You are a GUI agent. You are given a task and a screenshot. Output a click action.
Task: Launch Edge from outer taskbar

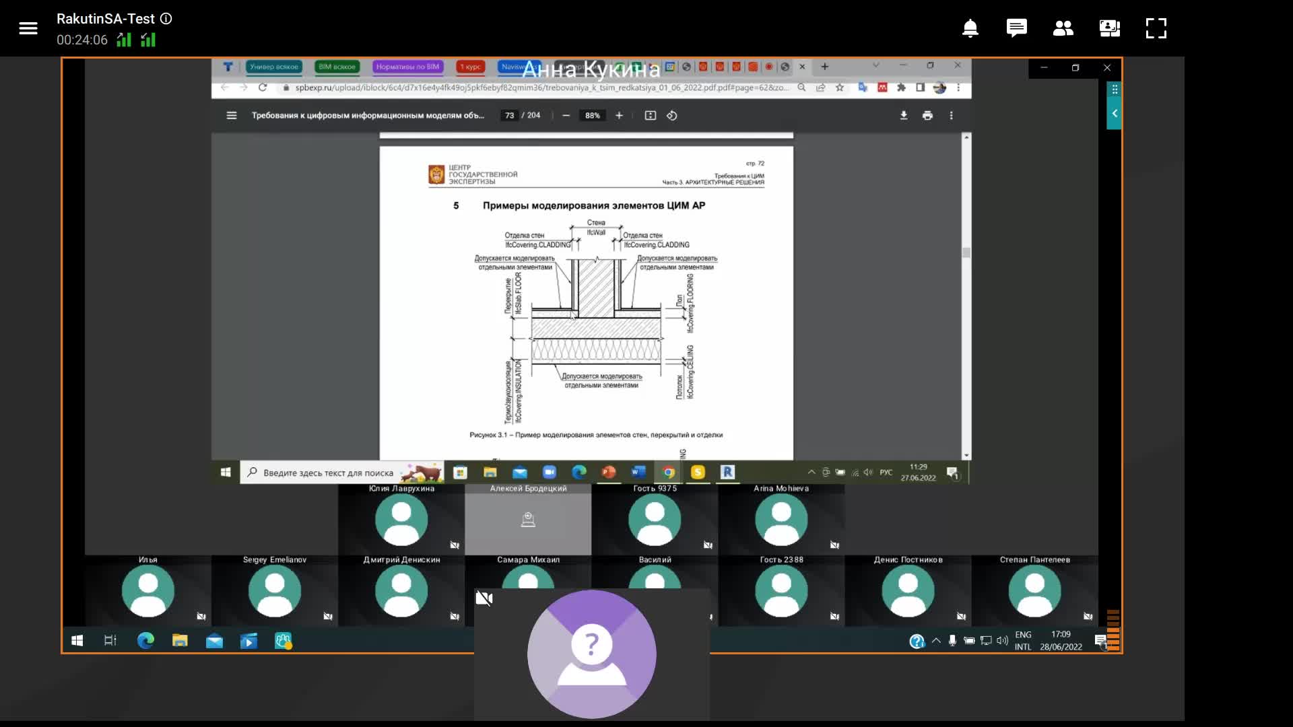[145, 641]
